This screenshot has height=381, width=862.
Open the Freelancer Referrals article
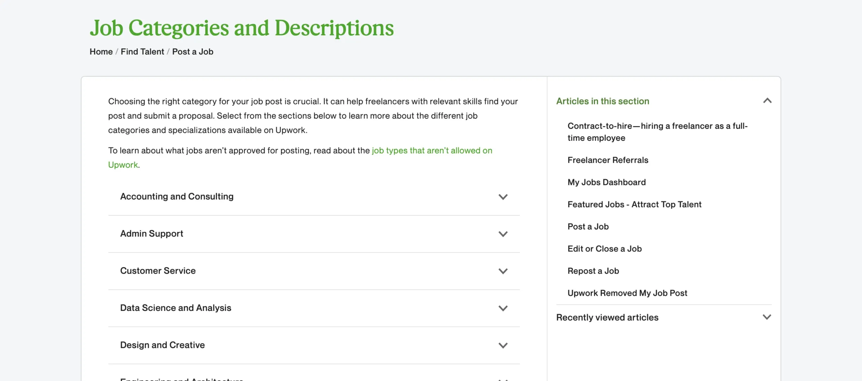click(x=608, y=160)
